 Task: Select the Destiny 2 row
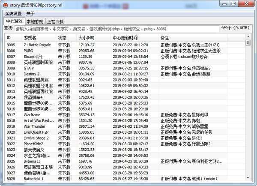coord(125,74)
